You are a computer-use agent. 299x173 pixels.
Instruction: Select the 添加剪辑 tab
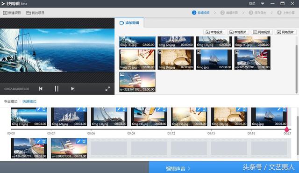[129, 23]
